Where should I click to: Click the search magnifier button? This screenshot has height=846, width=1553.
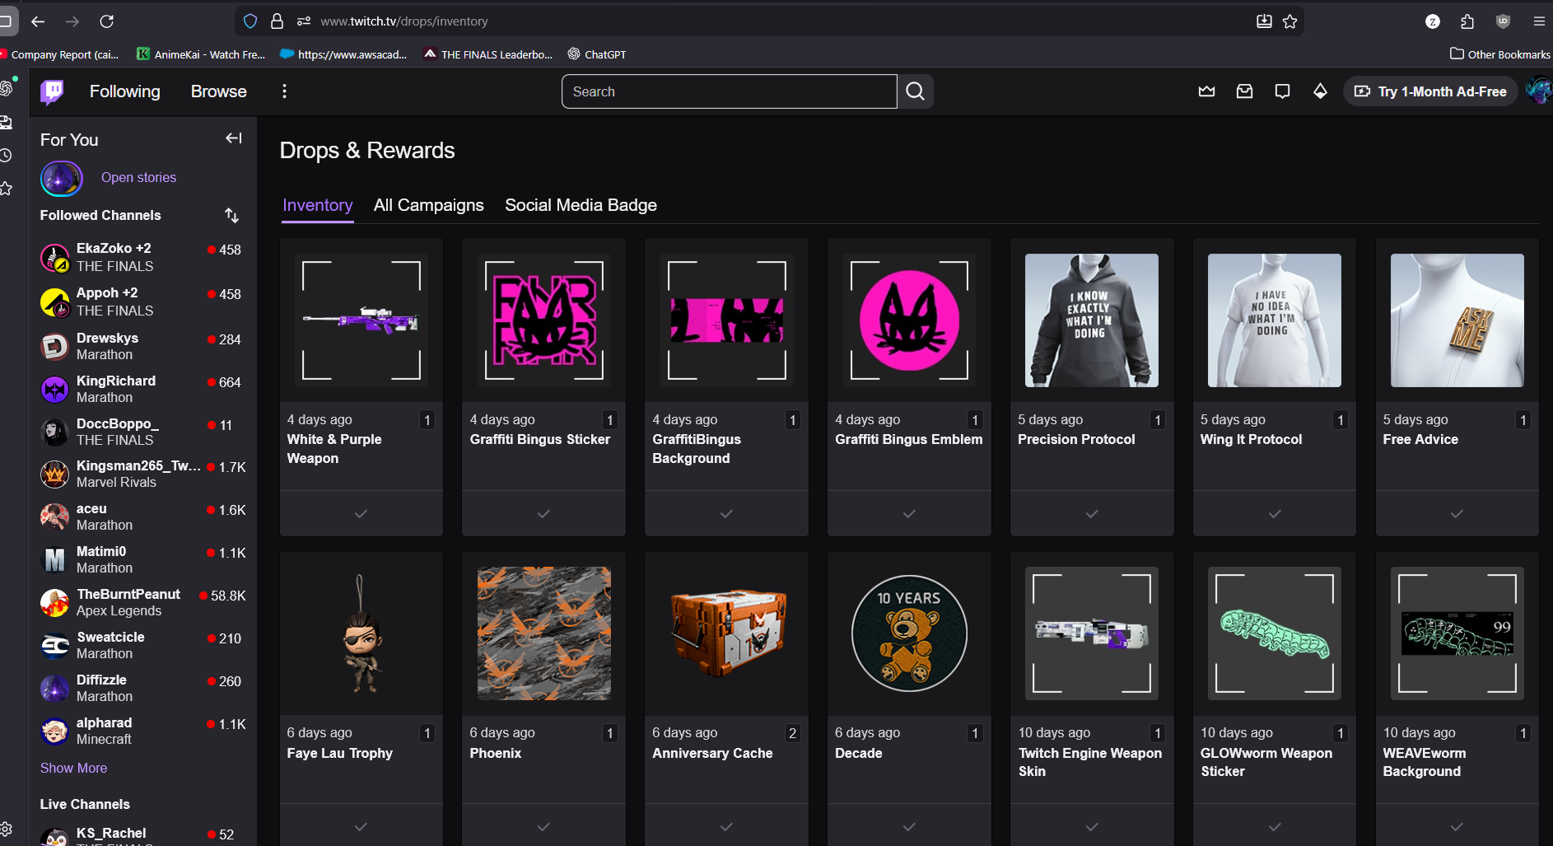[915, 91]
